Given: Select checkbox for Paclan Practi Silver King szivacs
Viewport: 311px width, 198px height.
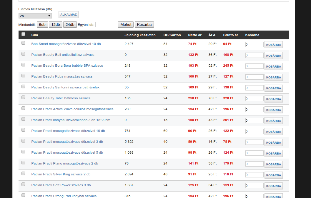Looking at the screenshot, I should [23, 173].
